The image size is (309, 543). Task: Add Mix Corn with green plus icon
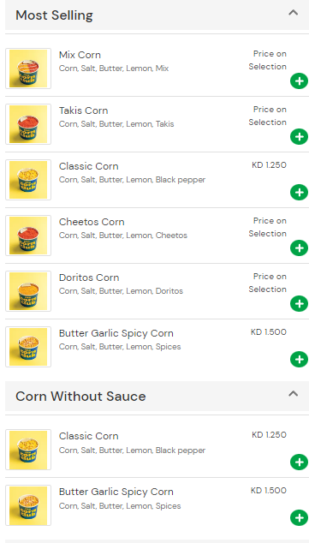[x=299, y=81]
